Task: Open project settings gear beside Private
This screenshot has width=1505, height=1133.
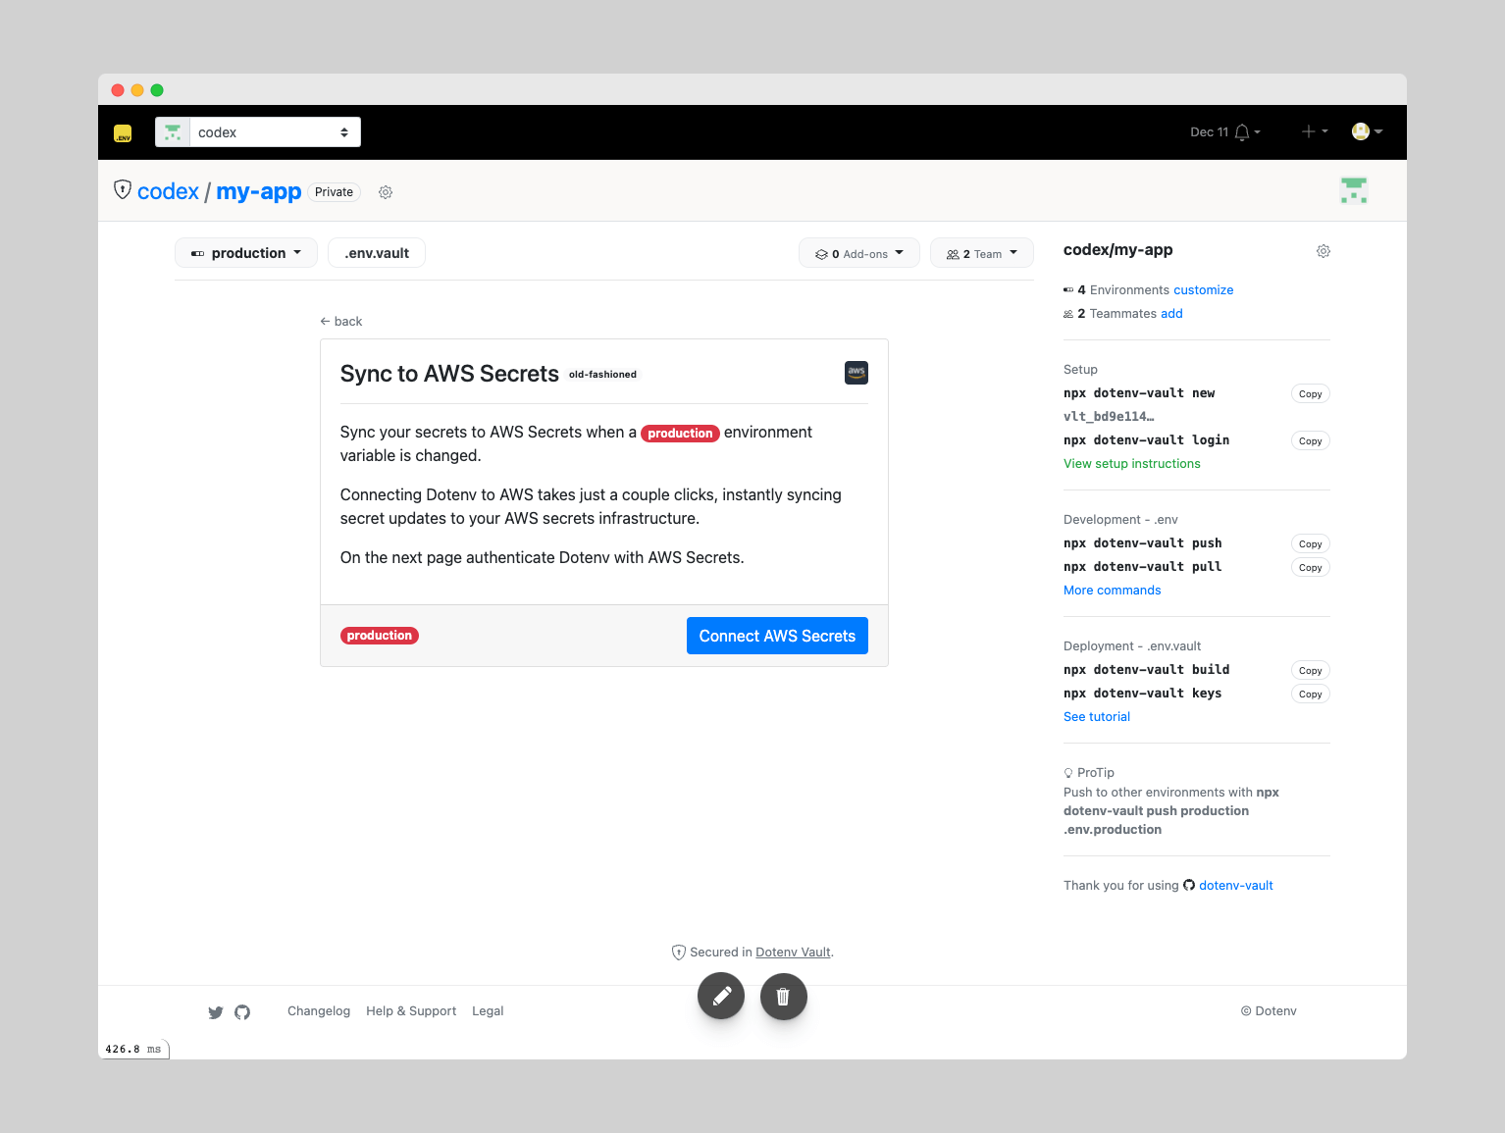Action: [x=386, y=192]
